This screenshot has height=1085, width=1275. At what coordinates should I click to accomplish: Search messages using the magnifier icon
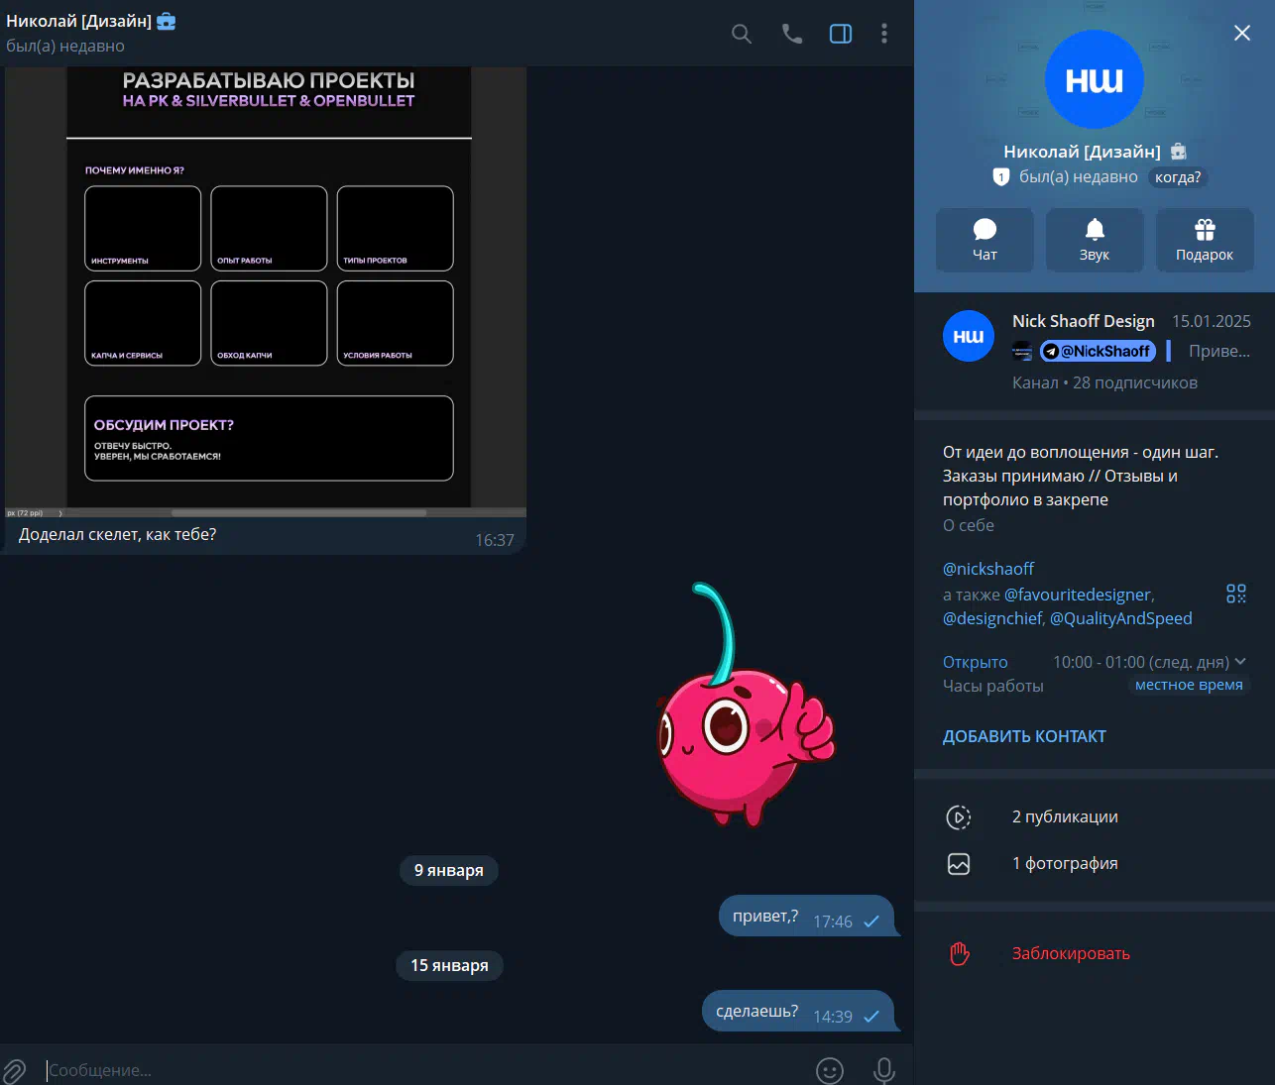[741, 34]
